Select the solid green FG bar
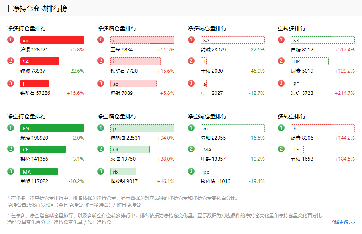Viewport: 362px width, 234px height. pos(52,128)
